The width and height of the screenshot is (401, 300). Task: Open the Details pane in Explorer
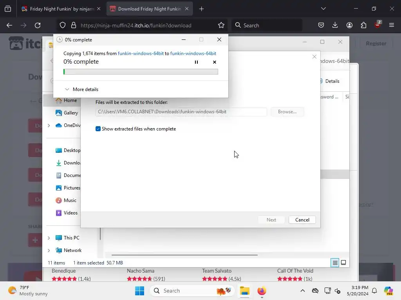pyautogui.click(x=330, y=81)
